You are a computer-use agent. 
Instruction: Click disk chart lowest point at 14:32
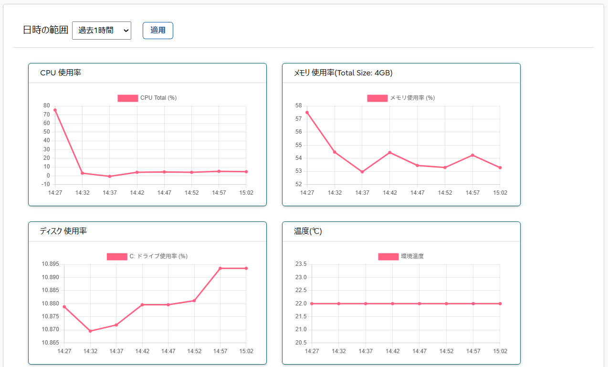point(90,331)
